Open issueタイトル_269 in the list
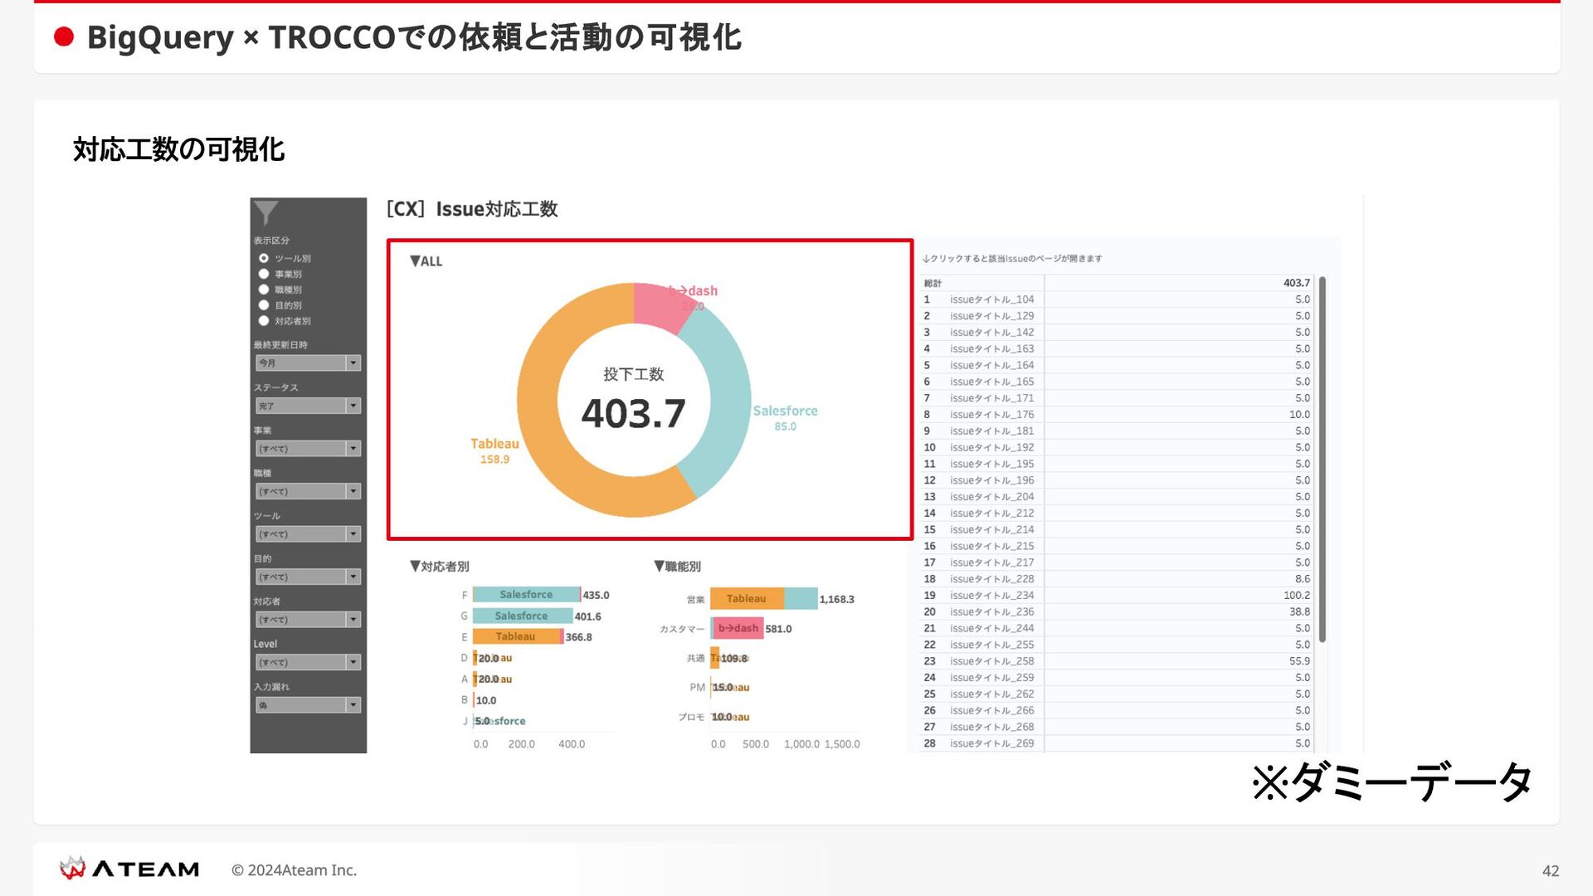This screenshot has height=896, width=1593. pyautogui.click(x=992, y=743)
